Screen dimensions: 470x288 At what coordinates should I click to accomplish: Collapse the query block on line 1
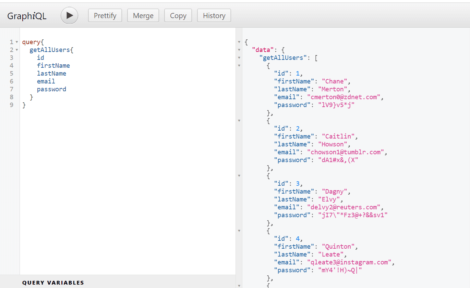coord(16,42)
